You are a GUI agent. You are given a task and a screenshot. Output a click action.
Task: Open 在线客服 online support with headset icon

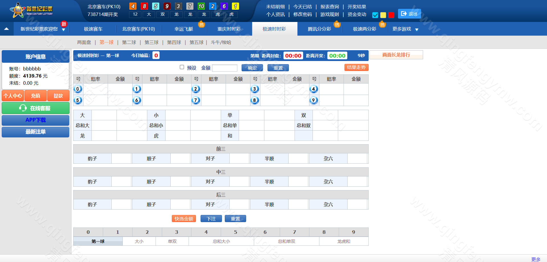pyautogui.click(x=36, y=108)
